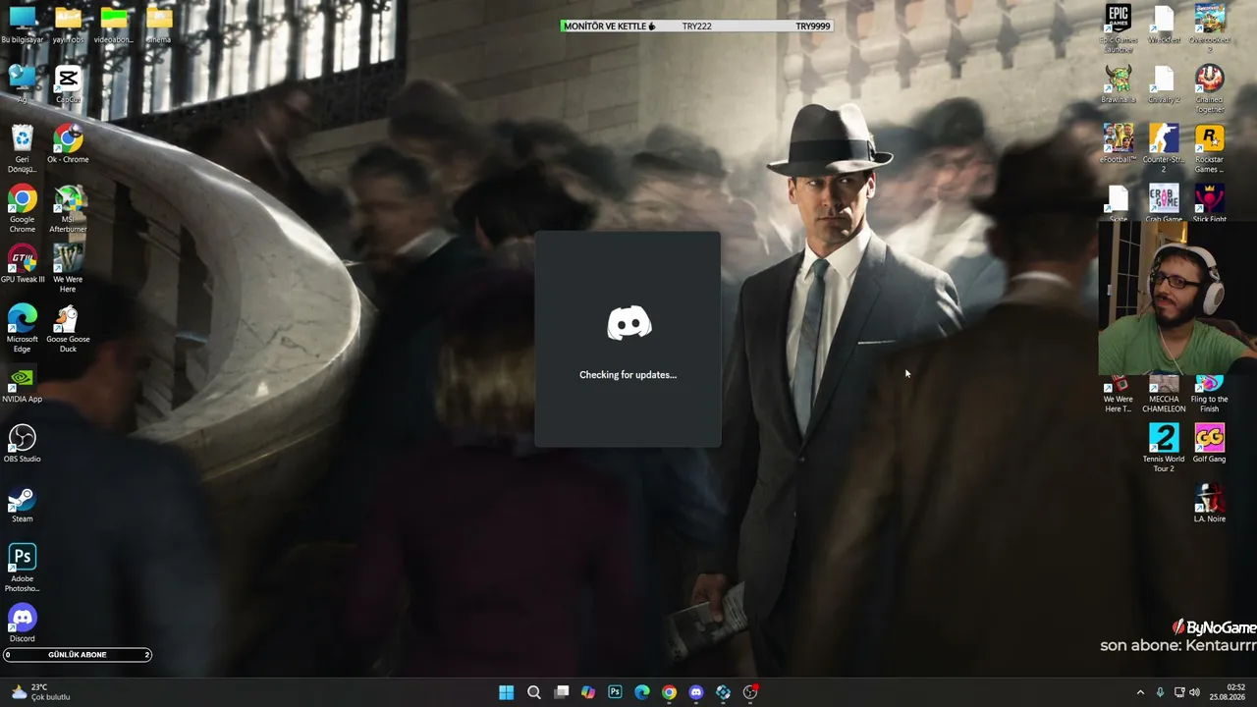Select the Wreckfest desktop shortcut

1164,24
